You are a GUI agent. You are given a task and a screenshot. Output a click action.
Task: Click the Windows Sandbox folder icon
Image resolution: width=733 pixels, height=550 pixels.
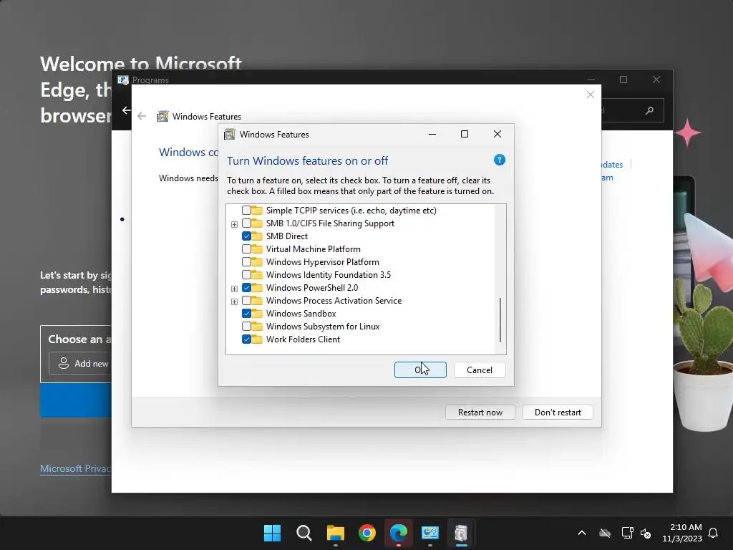[x=257, y=314]
